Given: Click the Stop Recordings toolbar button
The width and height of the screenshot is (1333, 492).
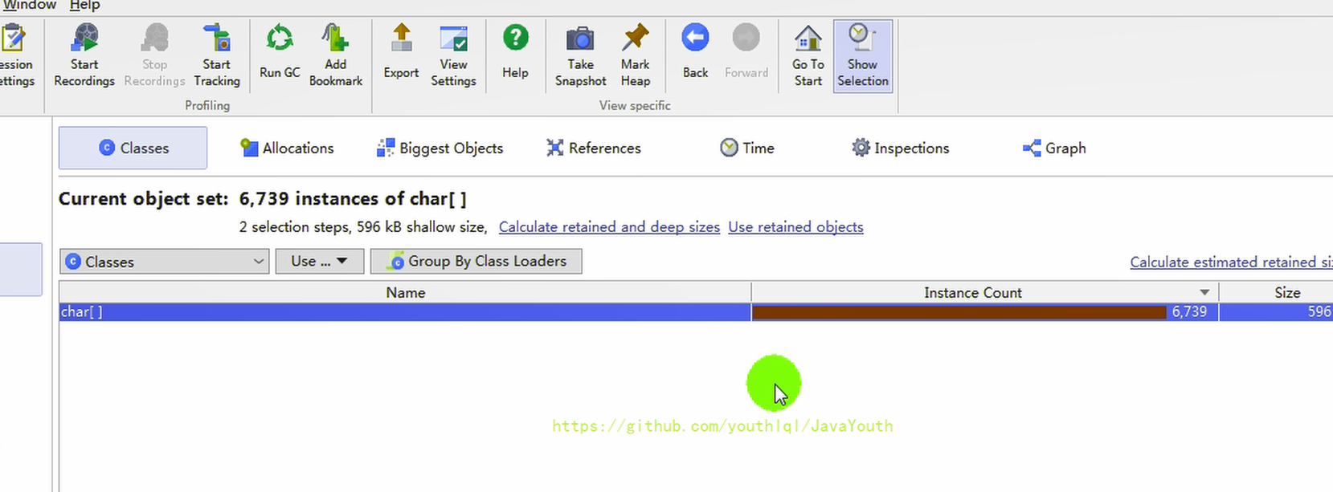Looking at the screenshot, I should coord(154,56).
